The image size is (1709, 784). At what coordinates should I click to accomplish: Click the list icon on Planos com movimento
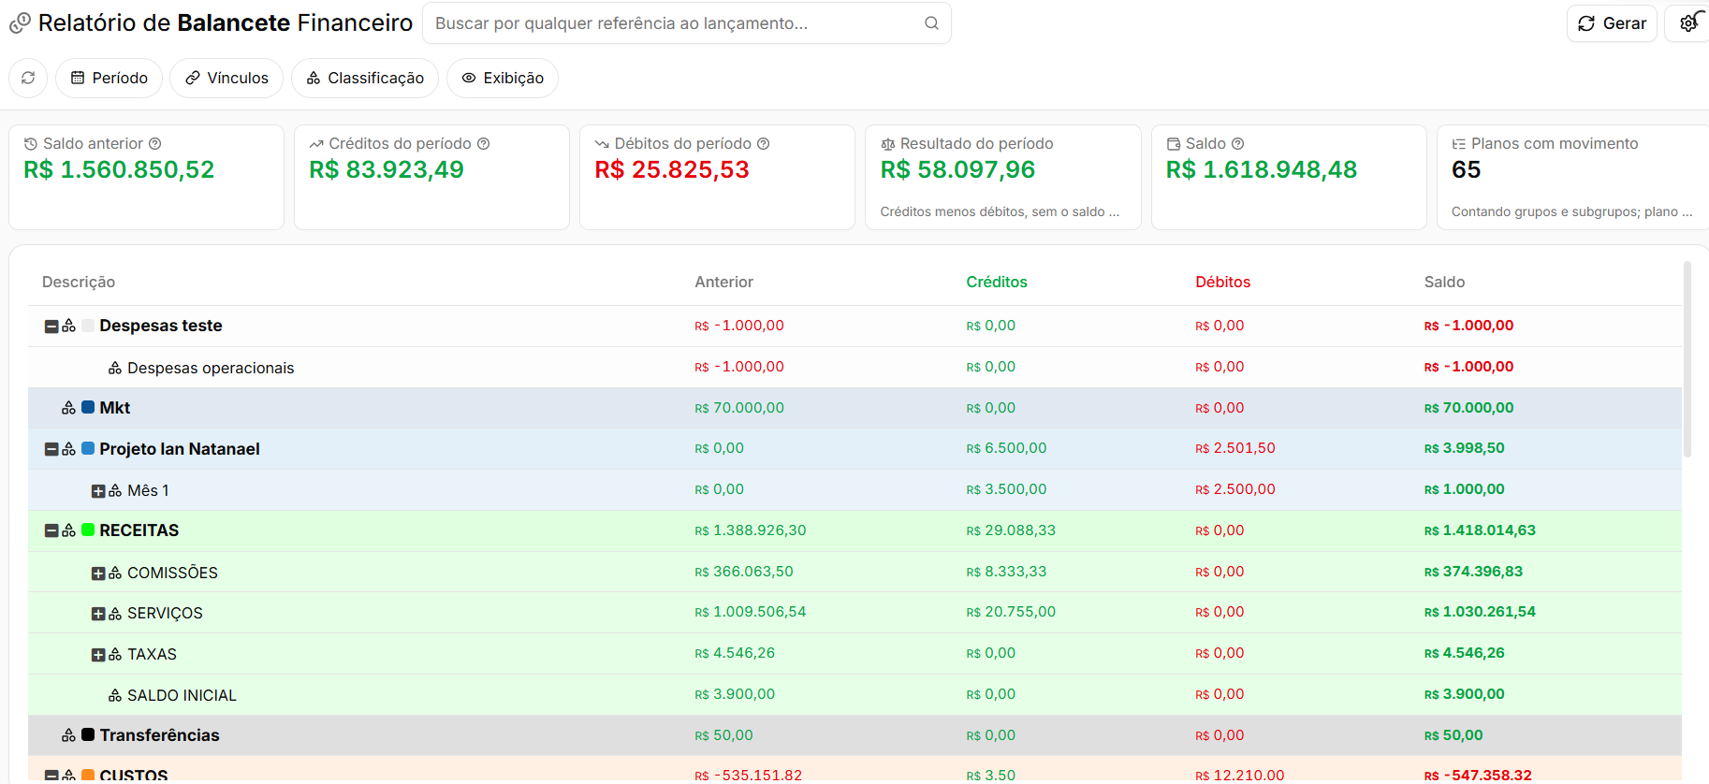tap(1459, 144)
